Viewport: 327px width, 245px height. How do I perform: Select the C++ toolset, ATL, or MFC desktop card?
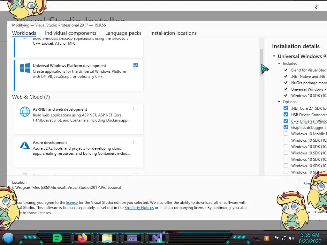tap(79, 48)
